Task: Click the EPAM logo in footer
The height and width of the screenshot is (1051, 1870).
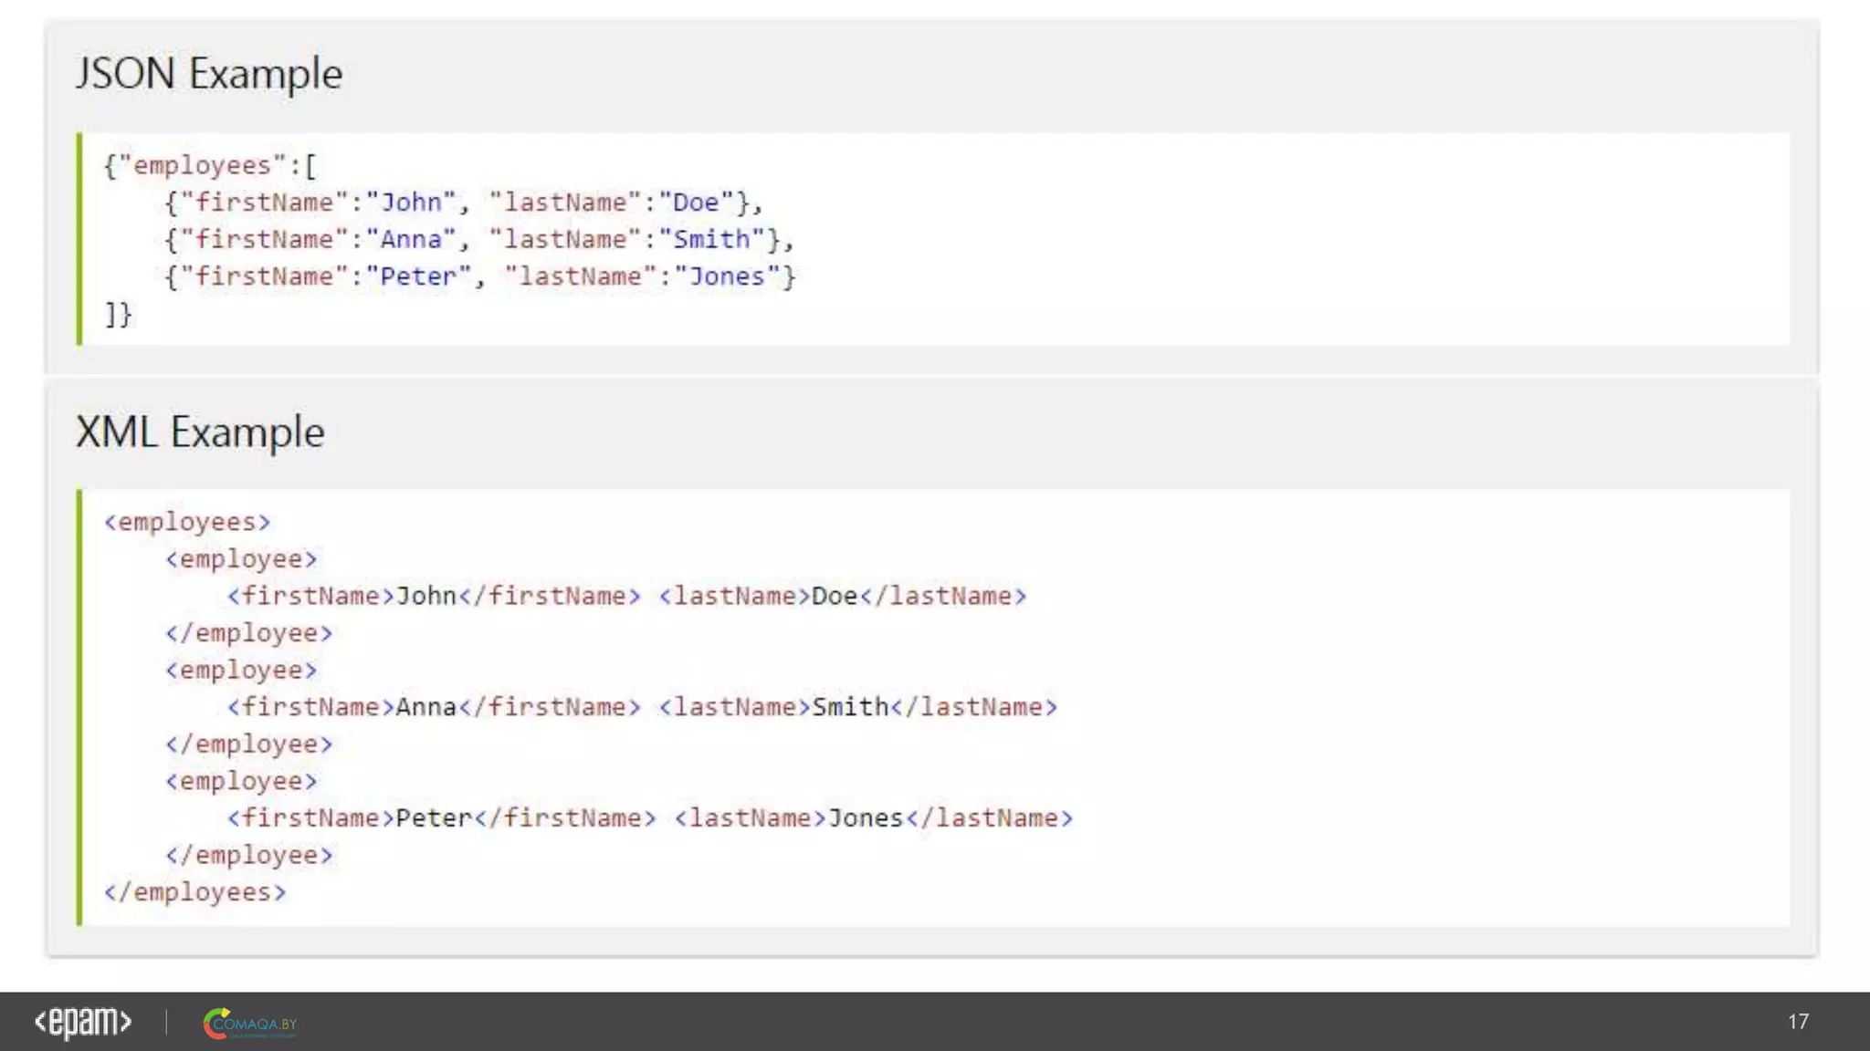Action: [x=82, y=1022]
